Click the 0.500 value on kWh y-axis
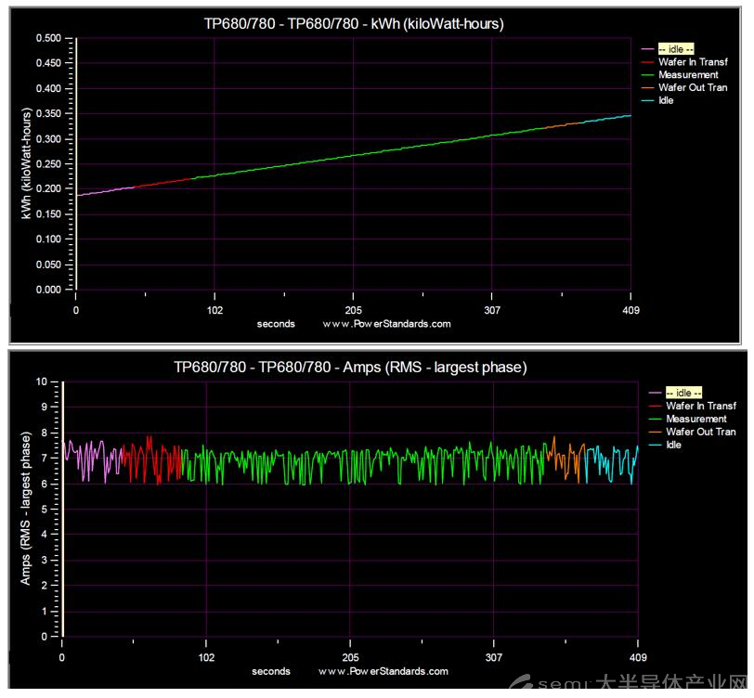754x698 pixels. (x=48, y=38)
